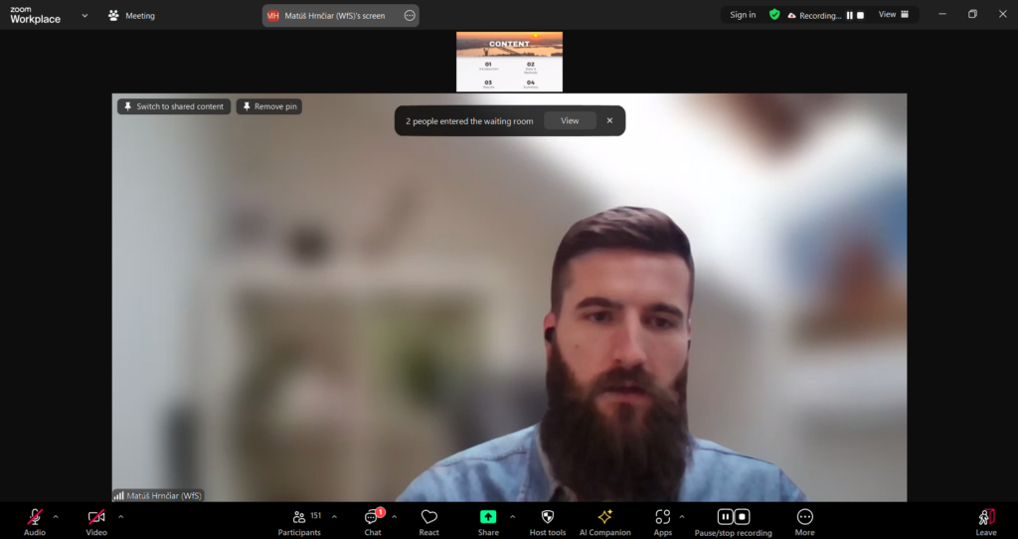Open the Apps icon in toolbar
This screenshot has width=1018, height=539.
(662, 517)
